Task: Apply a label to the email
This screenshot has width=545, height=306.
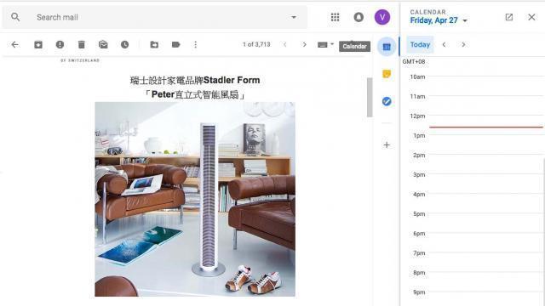Action: pyautogui.click(x=176, y=44)
